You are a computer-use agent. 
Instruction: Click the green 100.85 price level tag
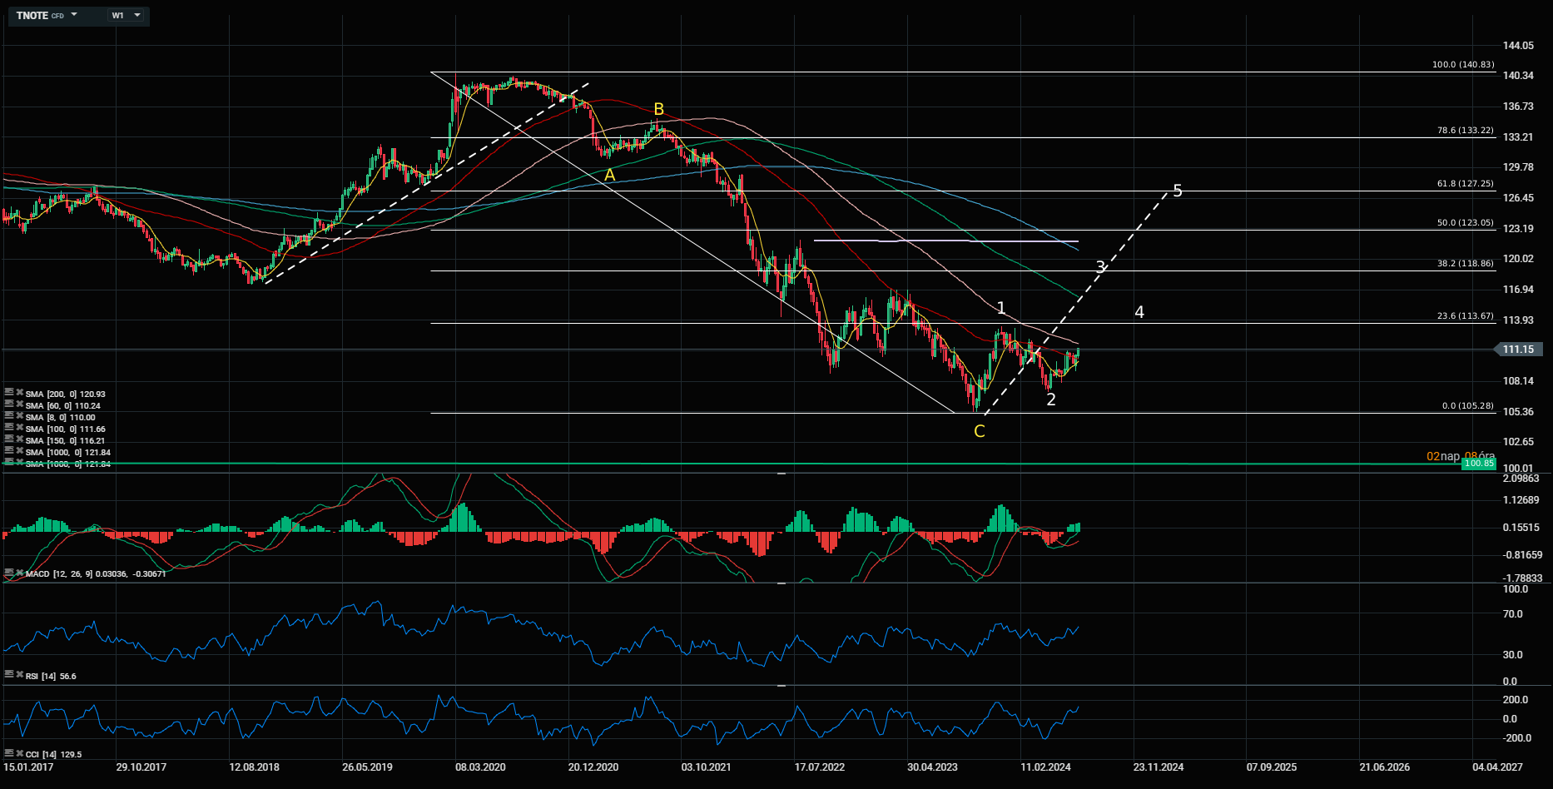point(1479,463)
